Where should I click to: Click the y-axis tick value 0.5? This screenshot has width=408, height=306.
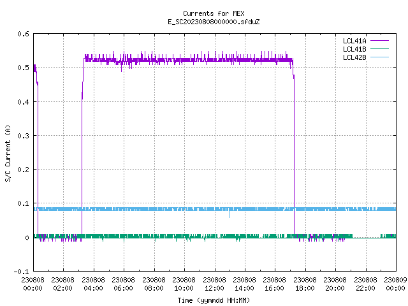23,68
